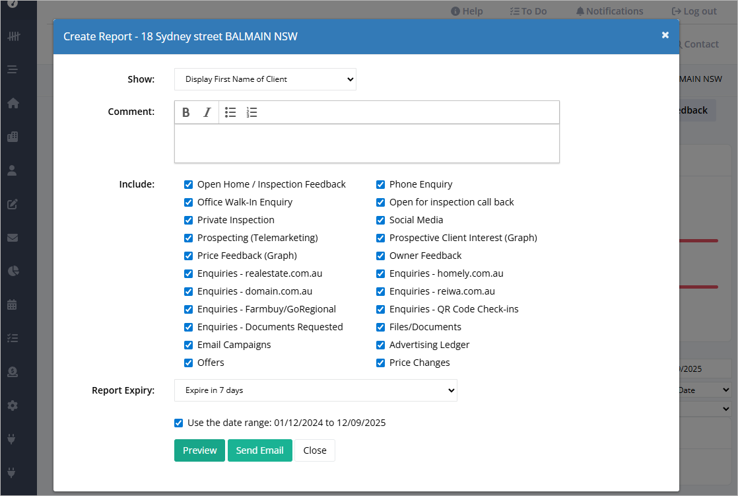Open Help in the top navigation
The image size is (738, 496).
pos(467,11)
